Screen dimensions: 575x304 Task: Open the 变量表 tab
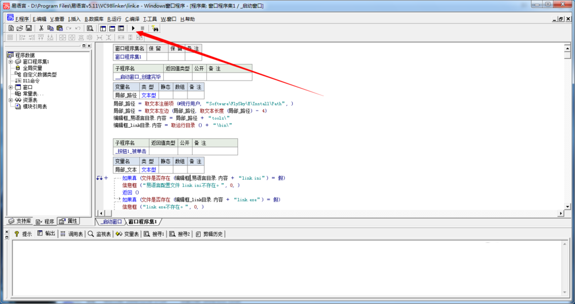[127, 234]
